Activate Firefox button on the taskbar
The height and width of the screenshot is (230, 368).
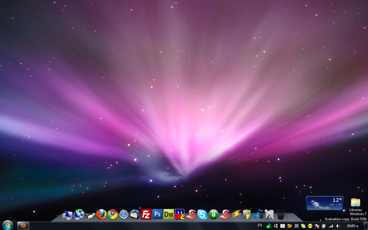point(23,226)
